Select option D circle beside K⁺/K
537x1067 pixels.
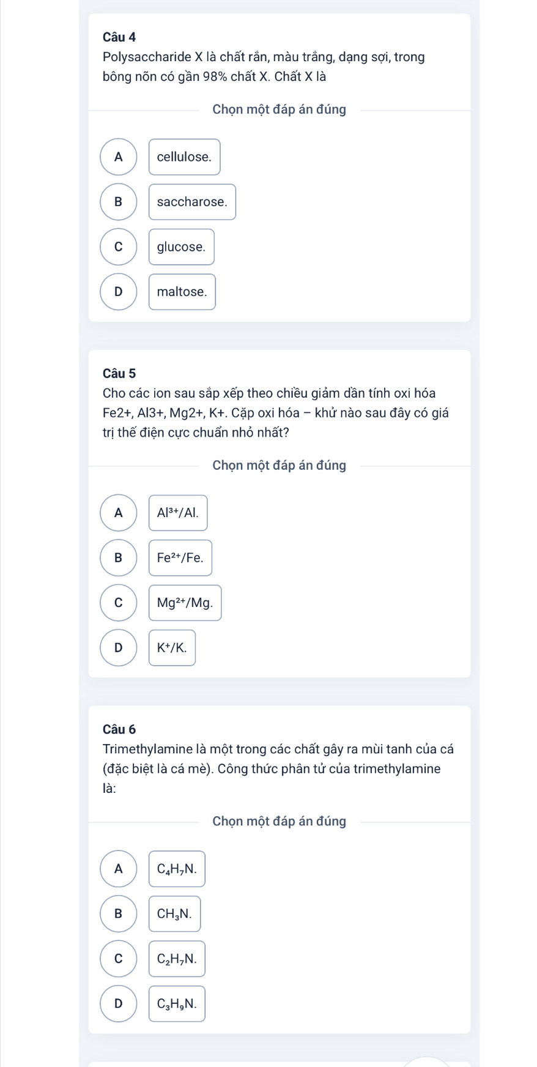119,648
